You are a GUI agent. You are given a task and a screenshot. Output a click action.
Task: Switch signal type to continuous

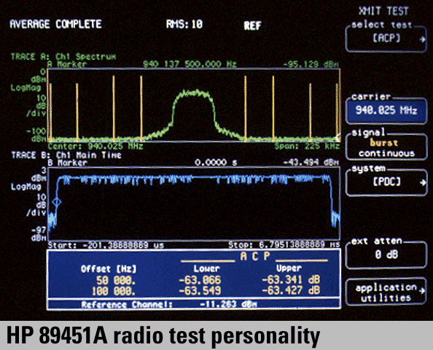tap(386, 153)
